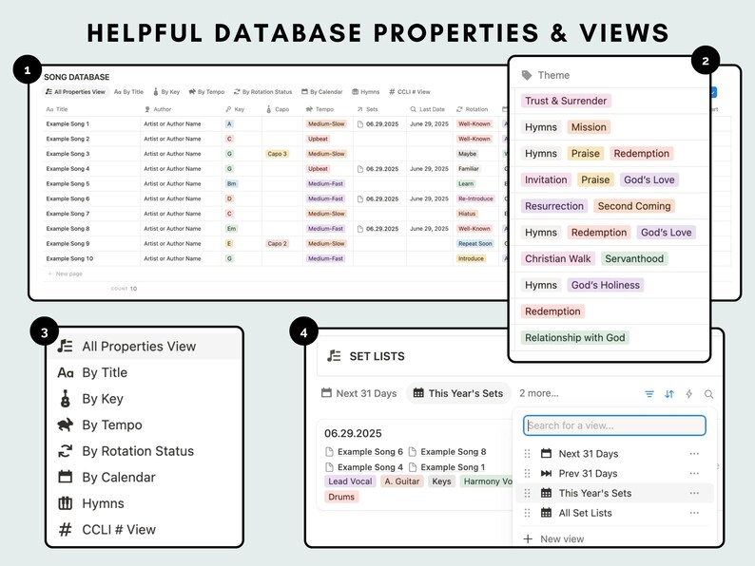Click the Relationship with God theme tag
The height and width of the screenshot is (566, 755).
tap(575, 337)
